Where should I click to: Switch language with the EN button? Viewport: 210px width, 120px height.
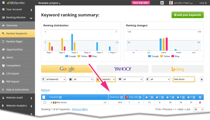[162, 3]
